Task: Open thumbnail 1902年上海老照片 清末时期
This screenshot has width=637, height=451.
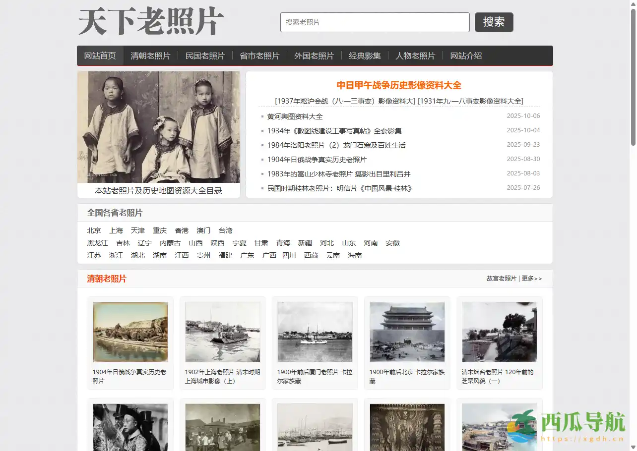Action: [x=222, y=332]
